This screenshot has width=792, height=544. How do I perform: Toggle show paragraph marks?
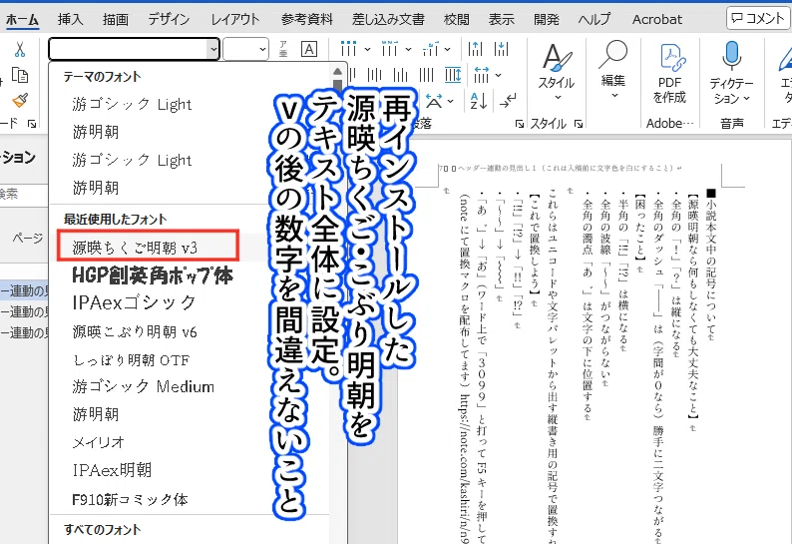click(x=508, y=101)
